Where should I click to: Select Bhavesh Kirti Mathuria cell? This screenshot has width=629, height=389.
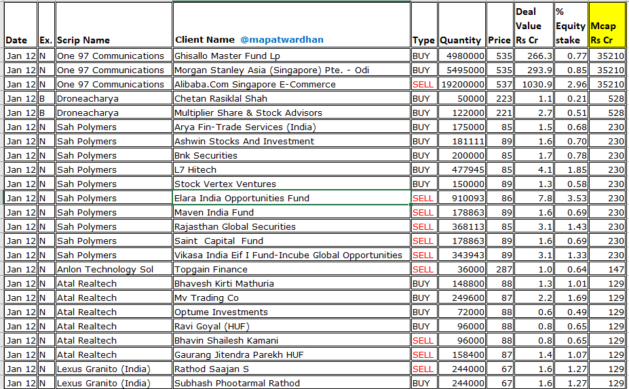pyautogui.click(x=292, y=283)
